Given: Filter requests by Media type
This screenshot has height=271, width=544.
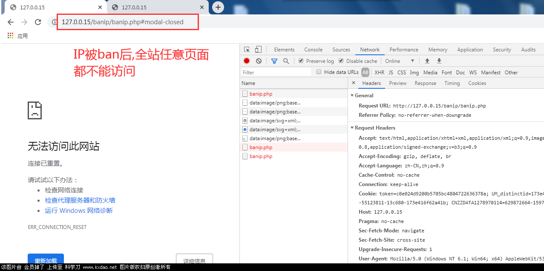Looking at the screenshot, I should coord(430,73).
